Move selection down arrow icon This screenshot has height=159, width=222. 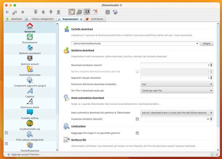(51, 12)
